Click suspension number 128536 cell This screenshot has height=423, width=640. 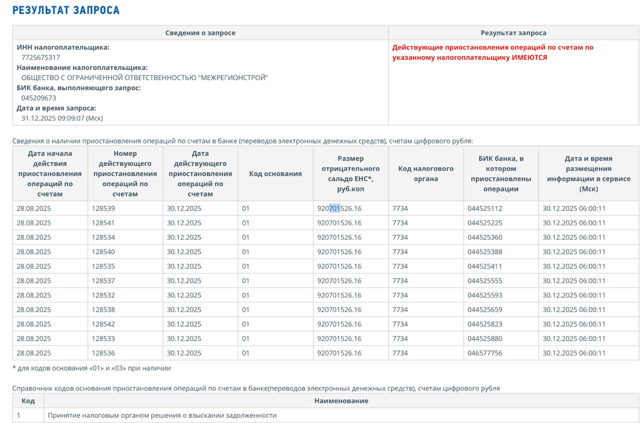tap(103, 353)
